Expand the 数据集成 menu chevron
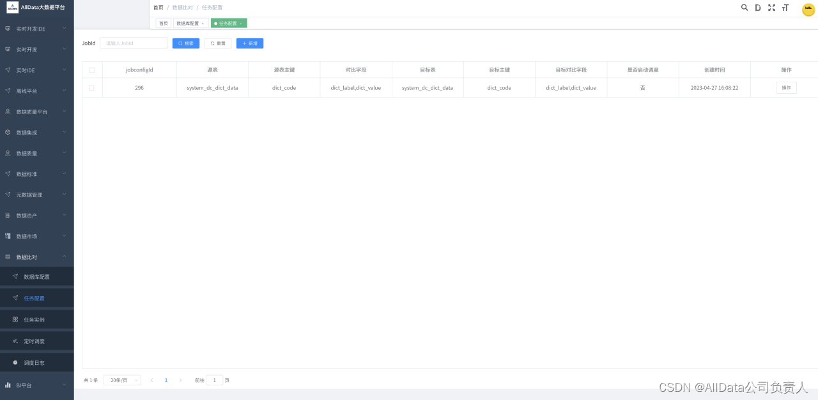Viewport: 818px width, 400px height. [x=65, y=132]
